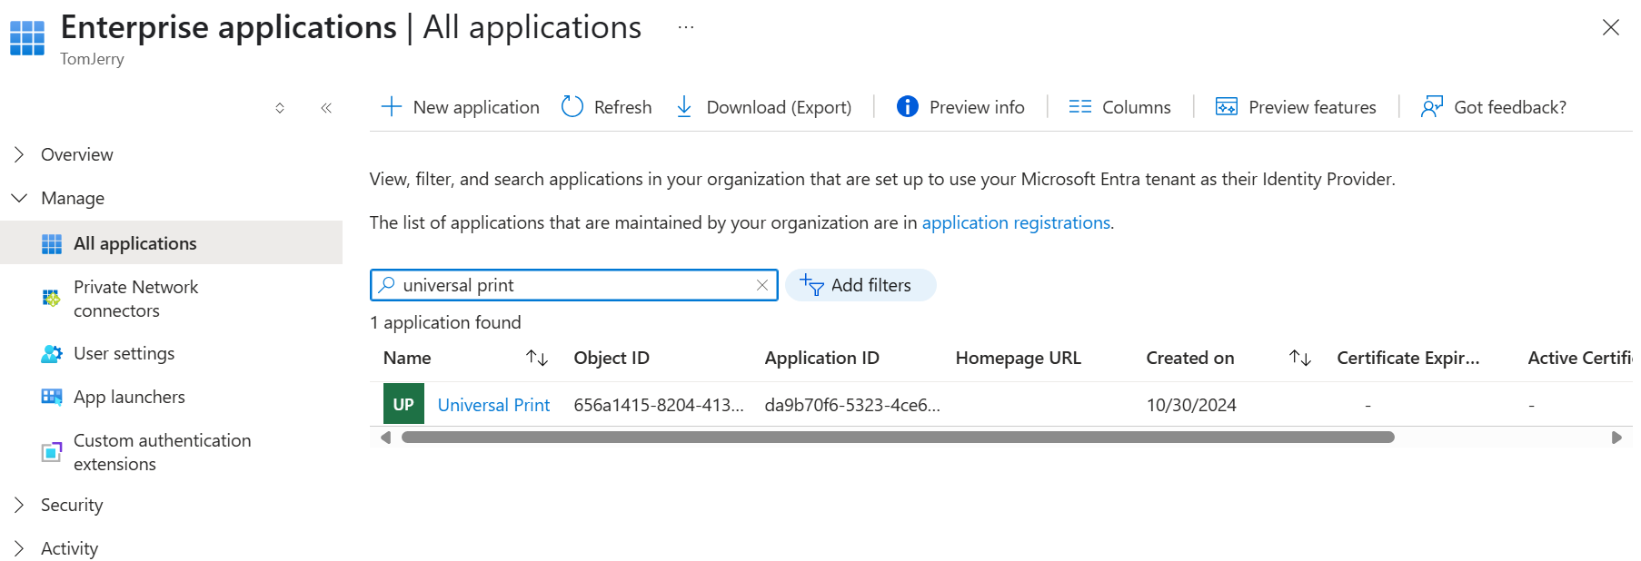
Task: Click the Columns list icon
Action: coord(1079,107)
